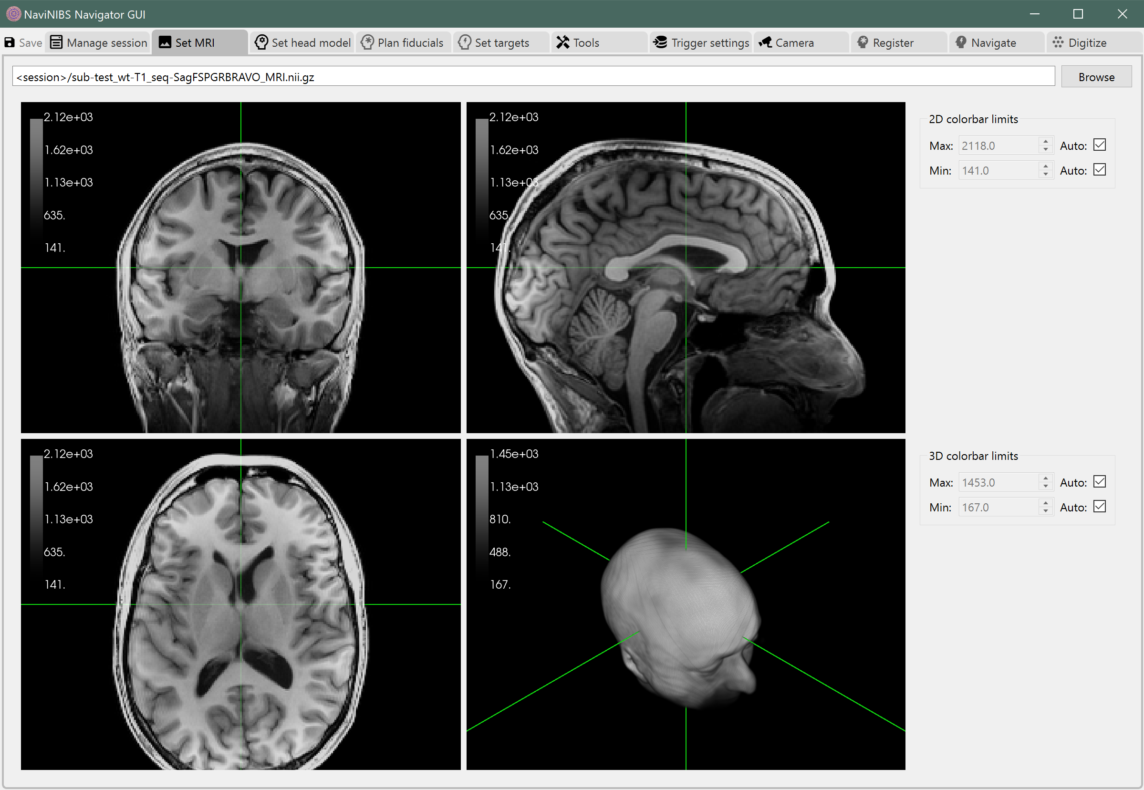Go to the Navigate tab
The width and height of the screenshot is (1144, 790).
click(997, 42)
